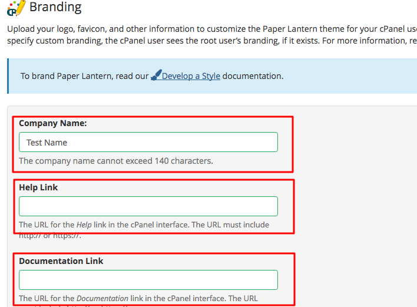
Task: Click the italic word Documentation in the hint
Action: [102, 298]
